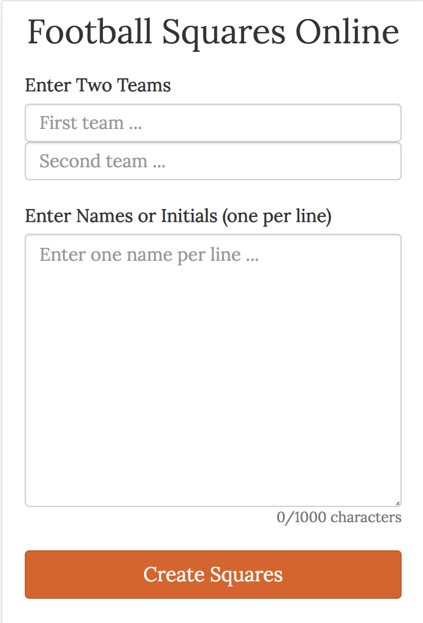Image resolution: width=423 pixels, height=623 pixels.
Task: Click the textarea resize handle
Action: (398, 501)
